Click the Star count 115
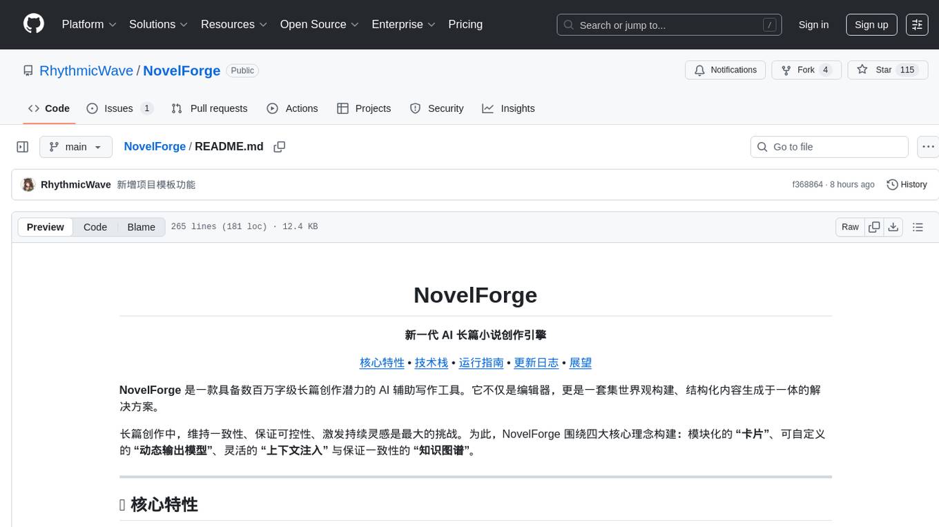 click(907, 70)
